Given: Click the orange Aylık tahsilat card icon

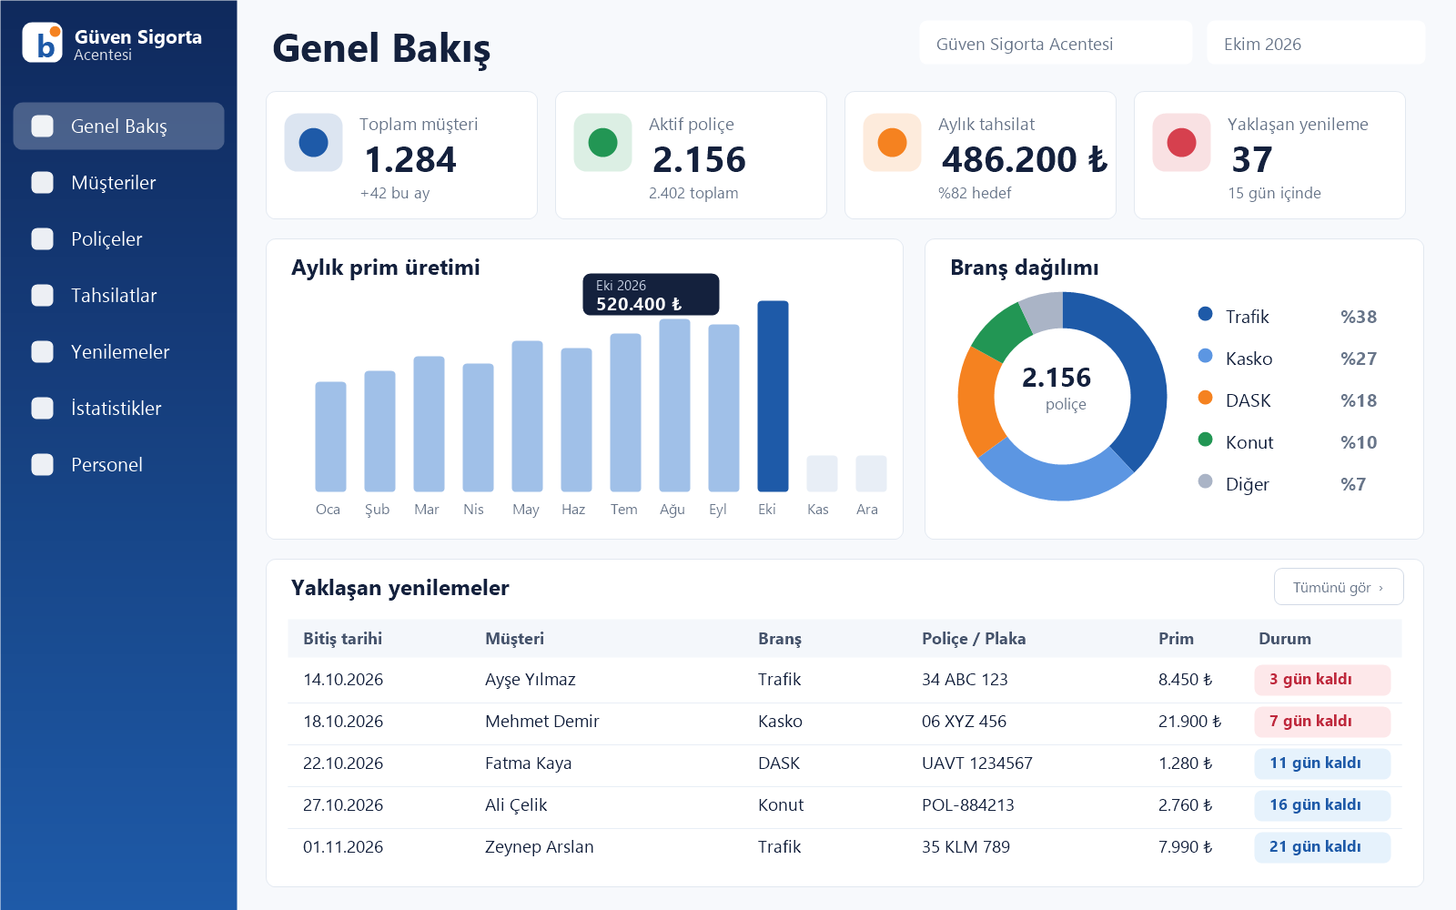Looking at the screenshot, I should (893, 143).
